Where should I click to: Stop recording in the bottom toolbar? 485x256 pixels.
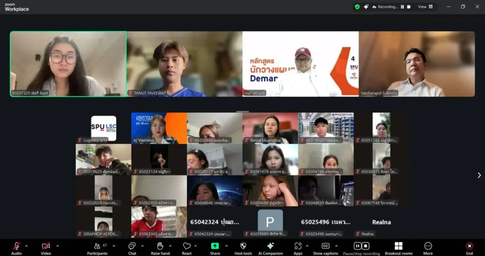(365, 246)
